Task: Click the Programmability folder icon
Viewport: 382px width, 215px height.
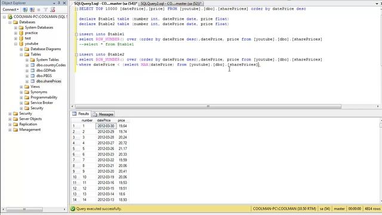Action: click(27, 97)
